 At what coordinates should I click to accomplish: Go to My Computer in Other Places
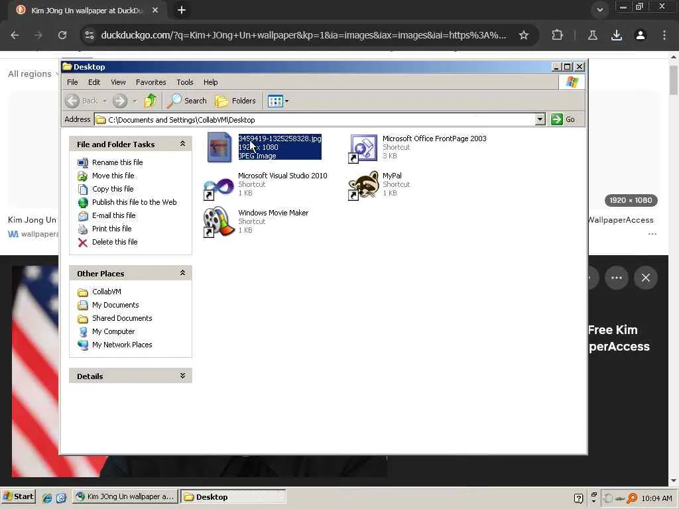pos(113,331)
